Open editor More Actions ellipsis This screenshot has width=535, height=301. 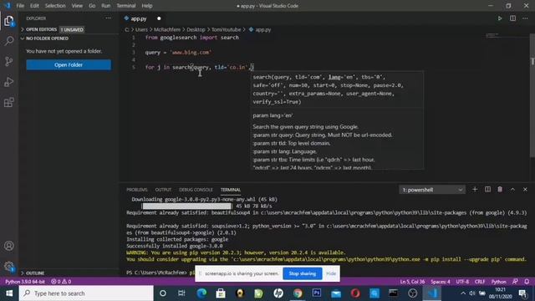525,18
